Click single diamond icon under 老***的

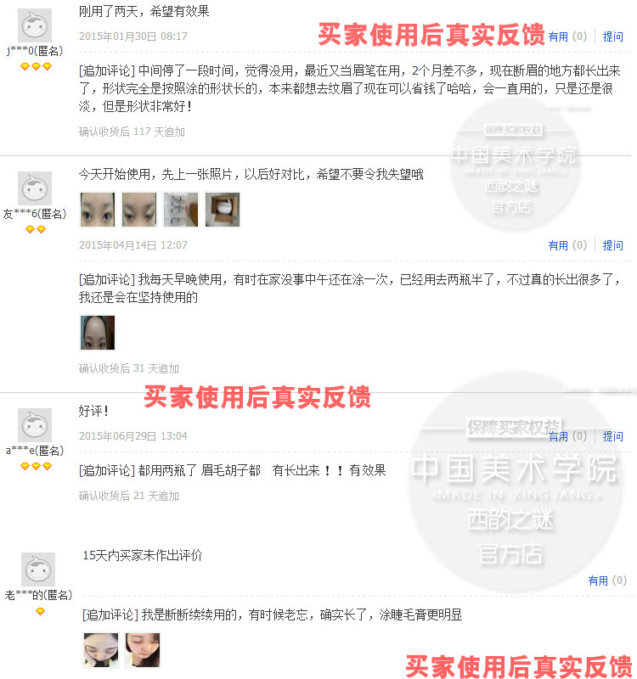(40, 611)
